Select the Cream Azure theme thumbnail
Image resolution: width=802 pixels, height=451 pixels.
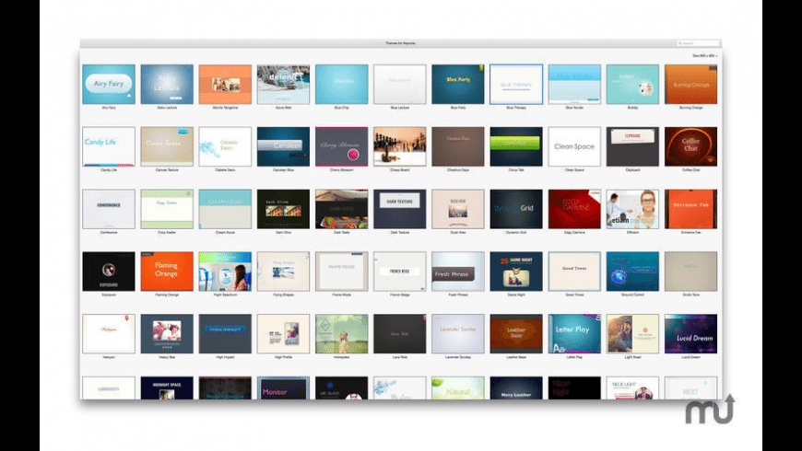(225, 209)
